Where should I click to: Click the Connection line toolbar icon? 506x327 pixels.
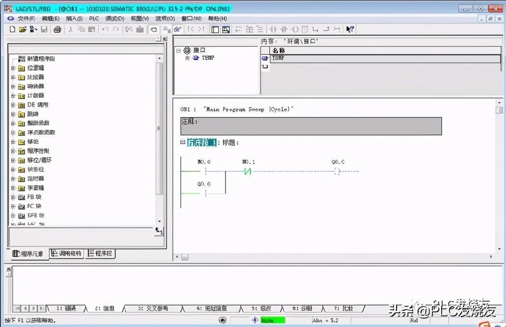[x=337, y=29]
